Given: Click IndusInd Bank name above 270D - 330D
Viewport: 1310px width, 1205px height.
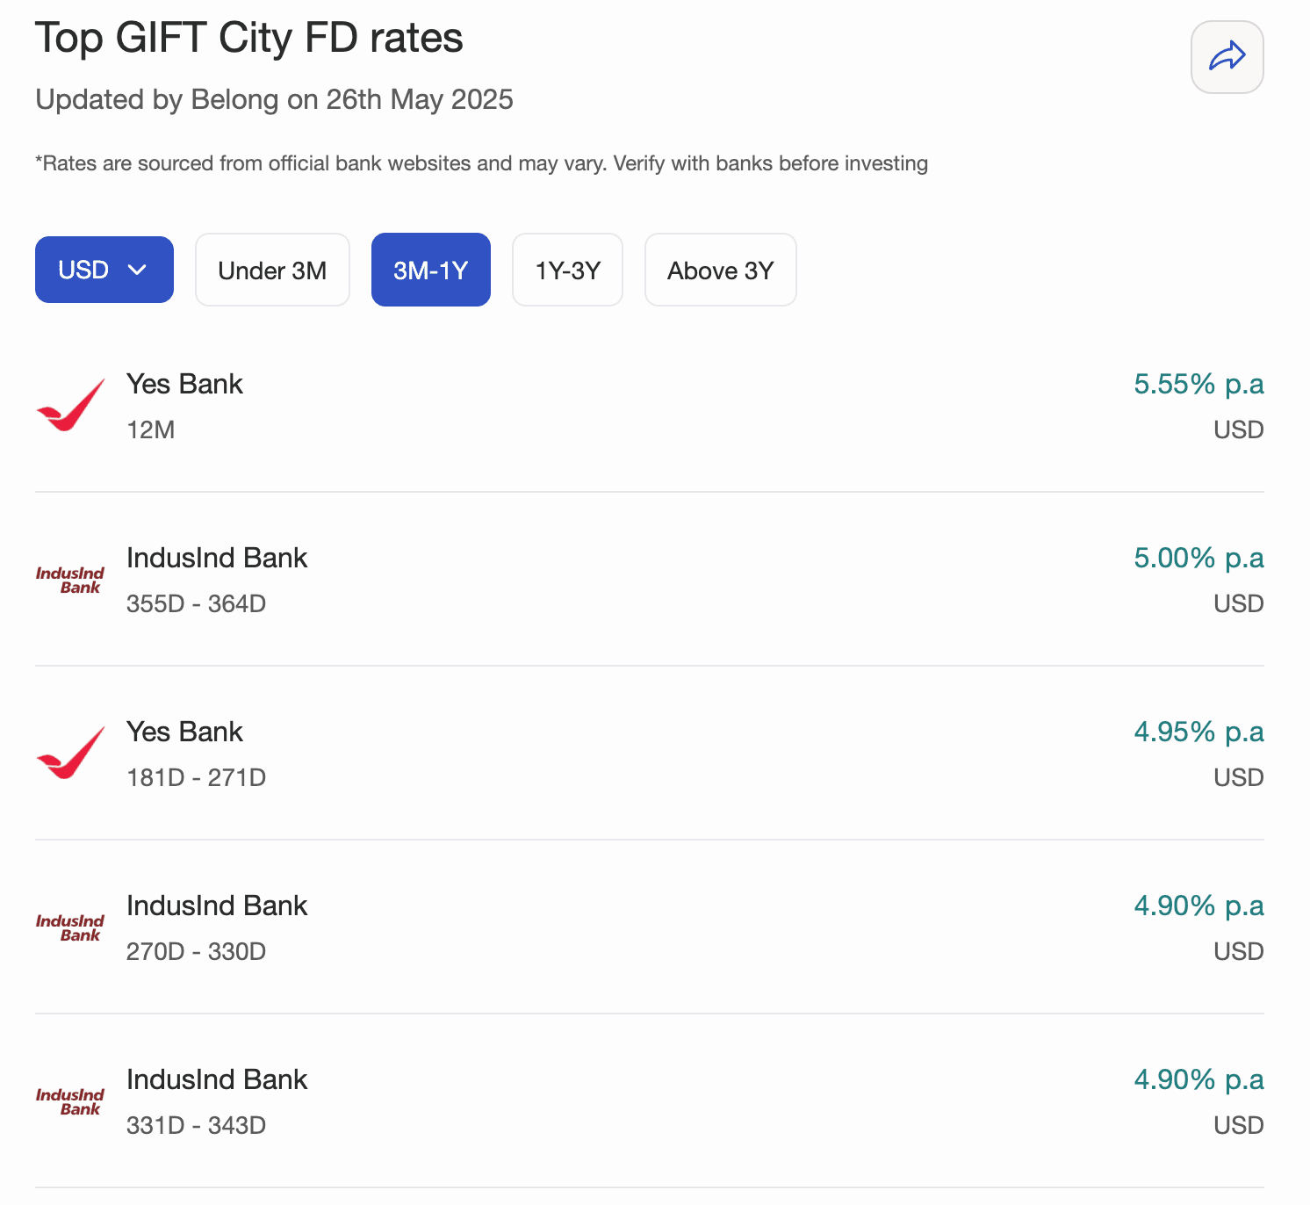Looking at the screenshot, I should (x=217, y=906).
